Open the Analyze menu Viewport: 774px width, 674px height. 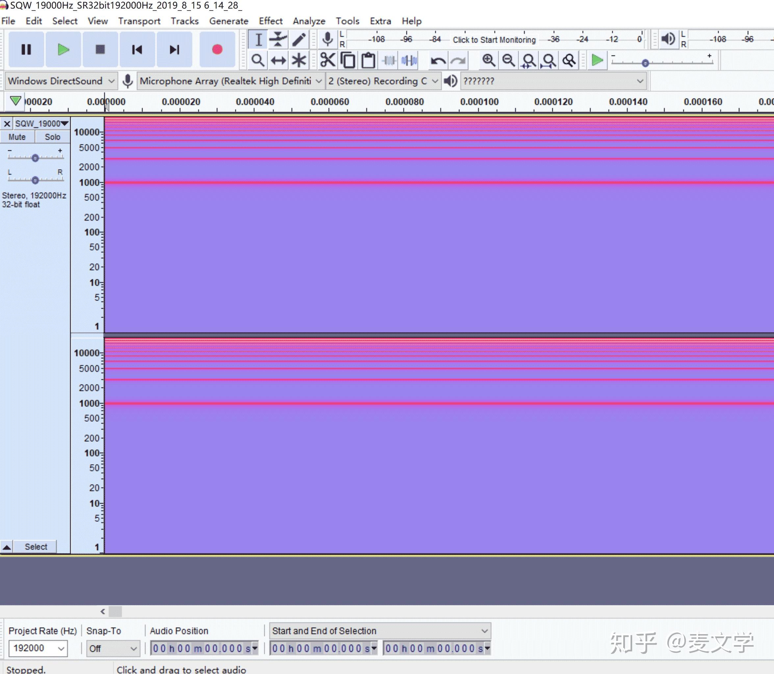pyautogui.click(x=309, y=21)
